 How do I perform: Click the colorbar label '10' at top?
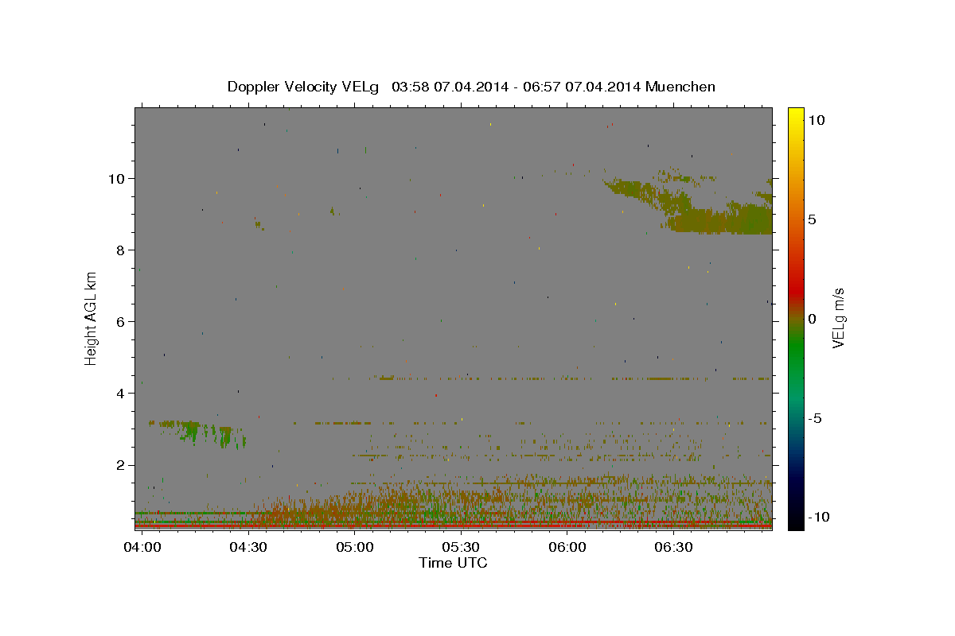(x=815, y=120)
